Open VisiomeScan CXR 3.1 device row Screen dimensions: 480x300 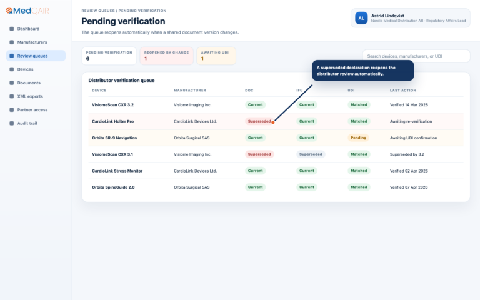coord(276,154)
